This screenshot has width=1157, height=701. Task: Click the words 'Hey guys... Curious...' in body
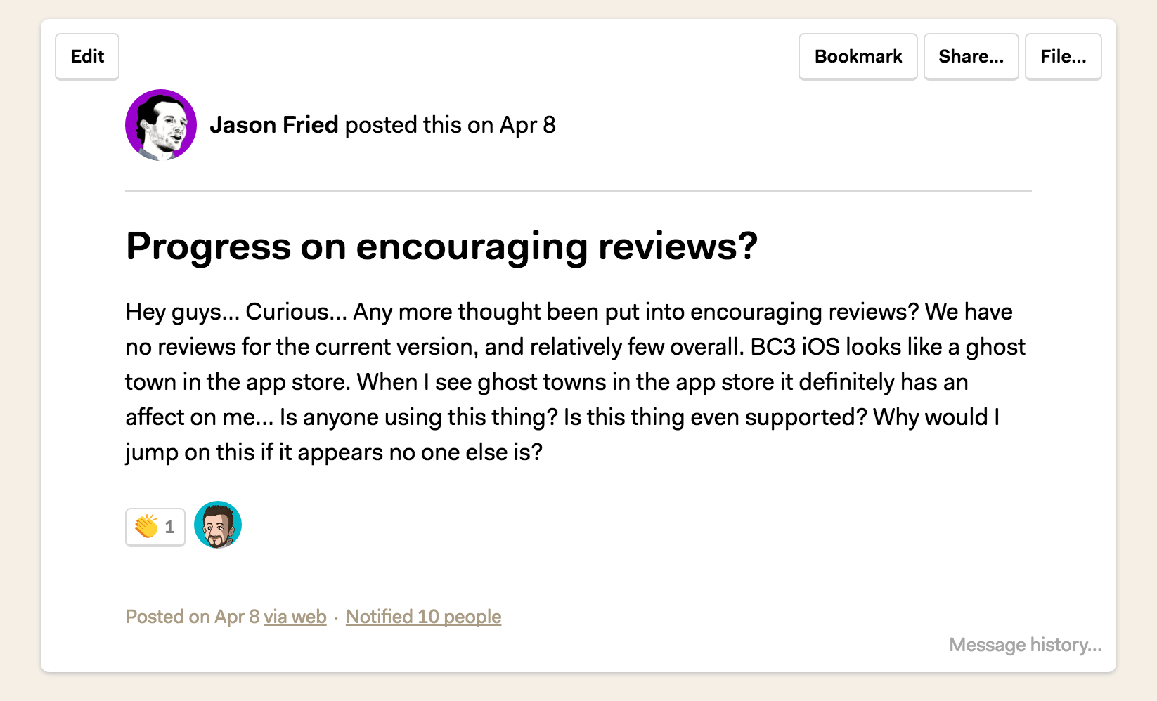coord(236,312)
